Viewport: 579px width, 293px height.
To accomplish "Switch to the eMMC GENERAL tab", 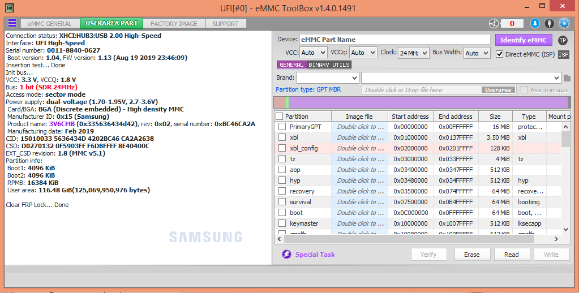I will [x=50, y=24].
